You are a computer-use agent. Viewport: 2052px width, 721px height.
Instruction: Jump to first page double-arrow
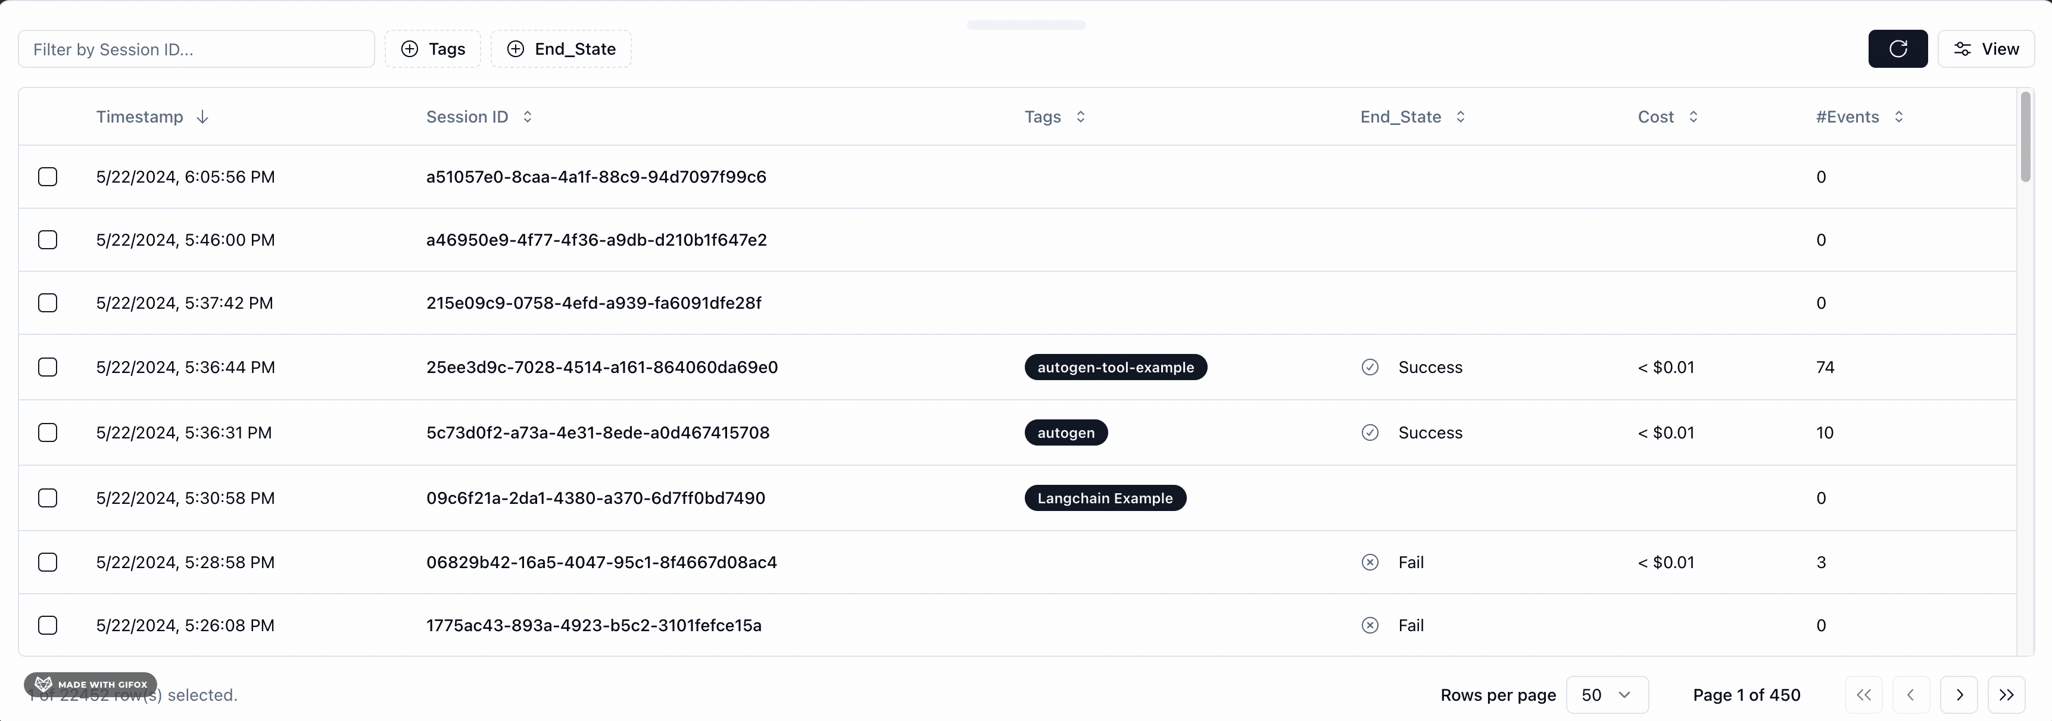(1863, 695)
